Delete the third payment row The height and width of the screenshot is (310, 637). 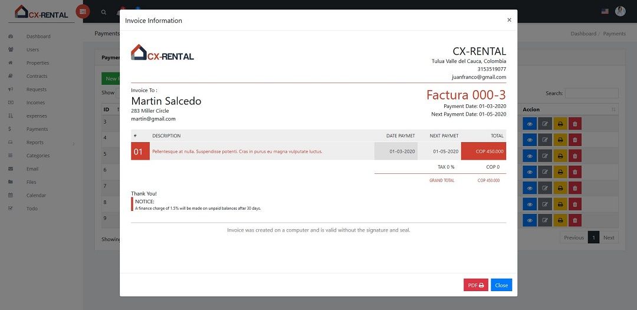[575, 156]
